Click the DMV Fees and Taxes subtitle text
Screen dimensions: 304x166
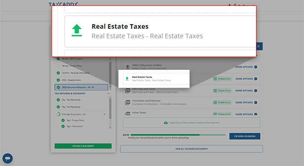coord(155,92)
